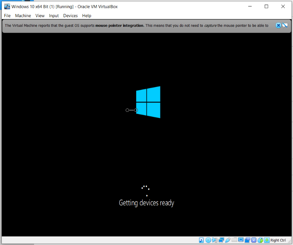The width and height of the screenshot is (293, 245).
Task: Click the don't-show-again notification icon
Action: point(285,25)
